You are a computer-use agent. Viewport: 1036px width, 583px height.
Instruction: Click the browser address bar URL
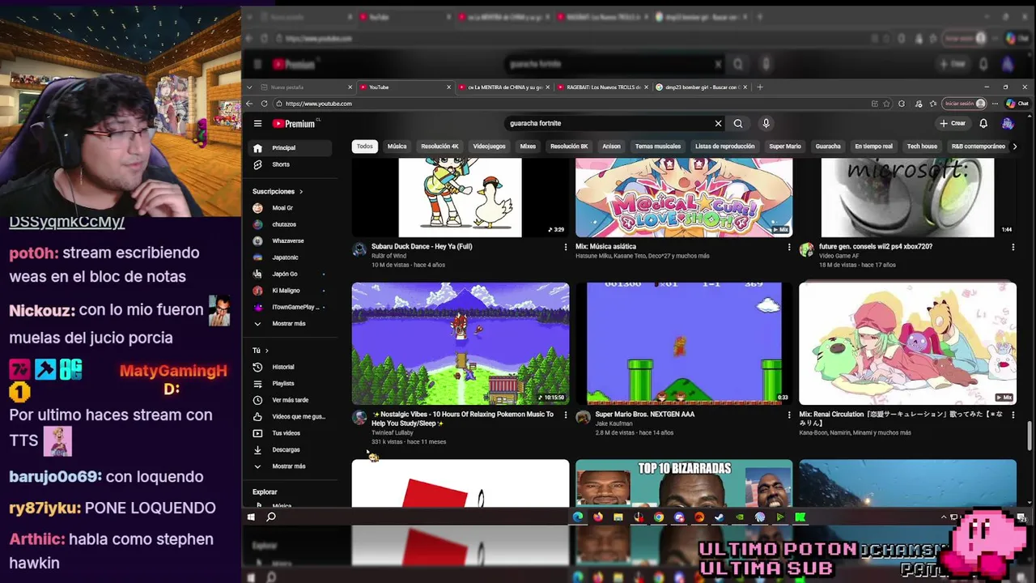[318, 104]
